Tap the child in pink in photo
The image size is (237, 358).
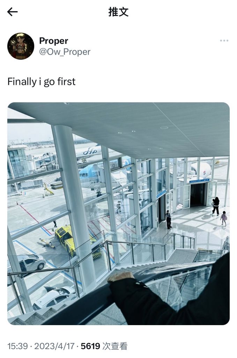224,218
